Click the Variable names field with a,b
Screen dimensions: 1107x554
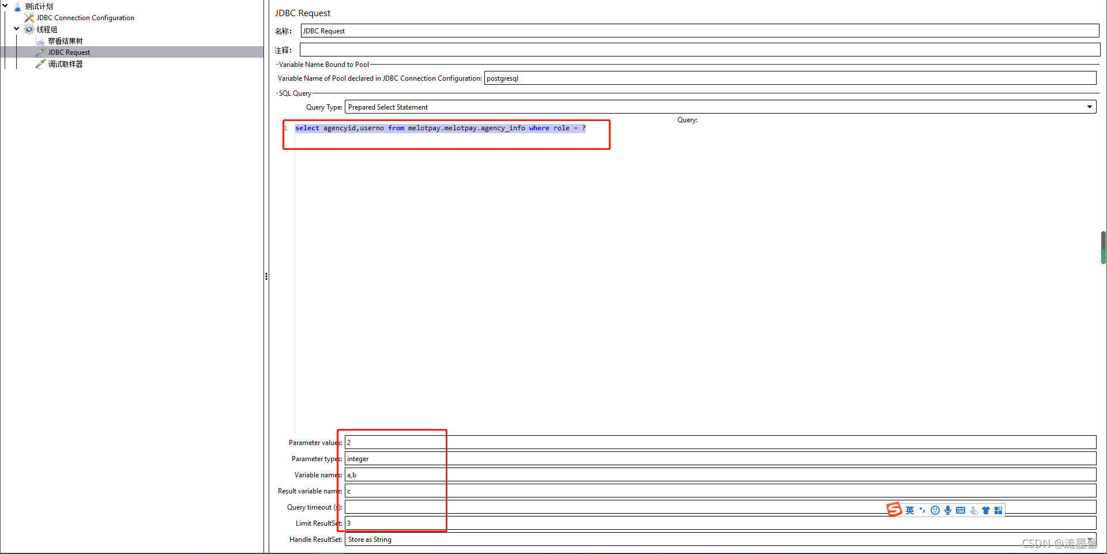(720, 474)
